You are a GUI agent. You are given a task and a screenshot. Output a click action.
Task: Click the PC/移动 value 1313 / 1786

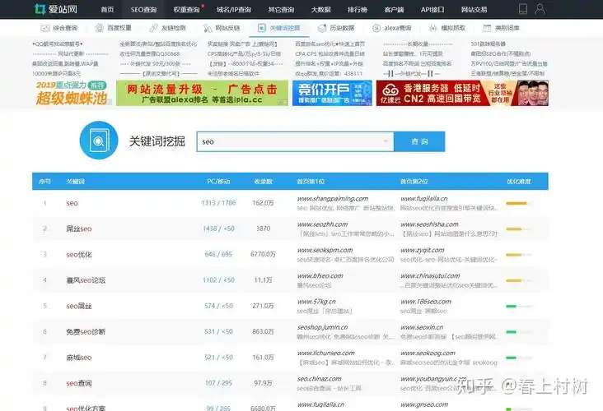[x=218, y=202]
